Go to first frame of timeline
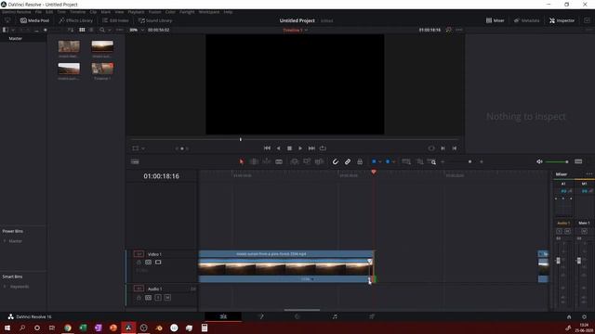Image resolution: width=595 pixels, height=334 pixels. pyautogui.click(x=267, y=148)
